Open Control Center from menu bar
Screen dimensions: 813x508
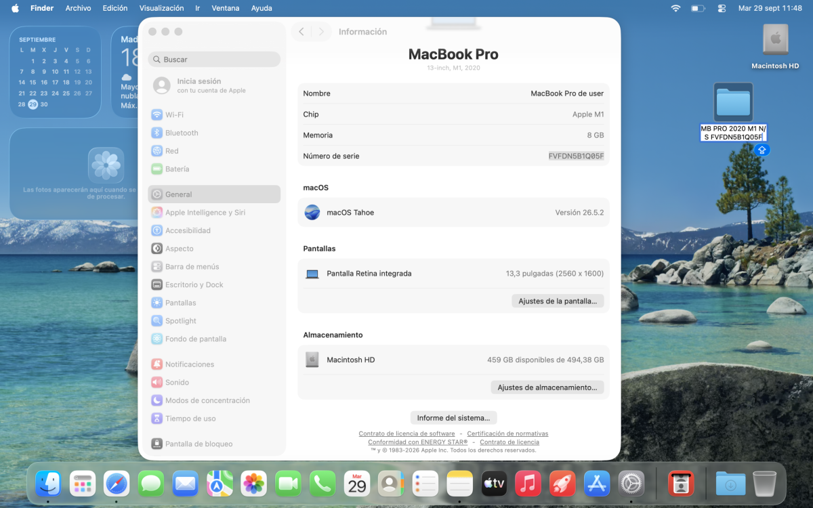pyautogui.click(x=721, y=8)
